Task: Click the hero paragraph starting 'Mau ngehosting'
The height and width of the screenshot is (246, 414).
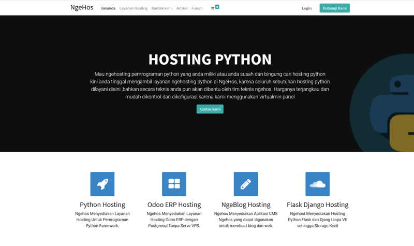Action: tap(210, 85)
